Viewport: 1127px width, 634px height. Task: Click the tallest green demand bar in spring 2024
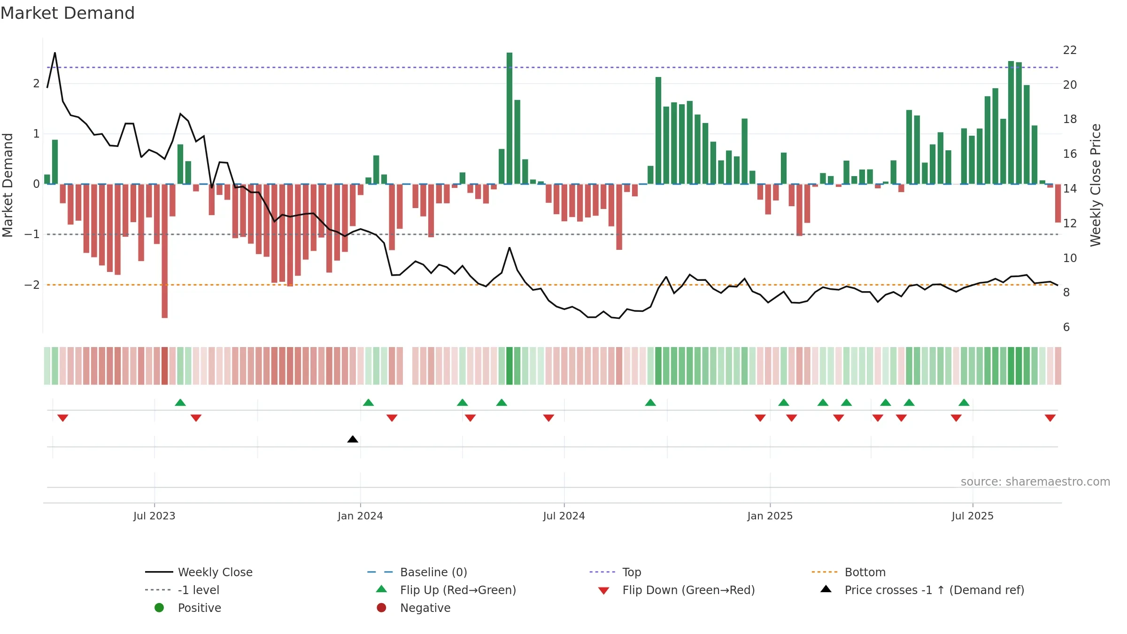click(509, 118)
